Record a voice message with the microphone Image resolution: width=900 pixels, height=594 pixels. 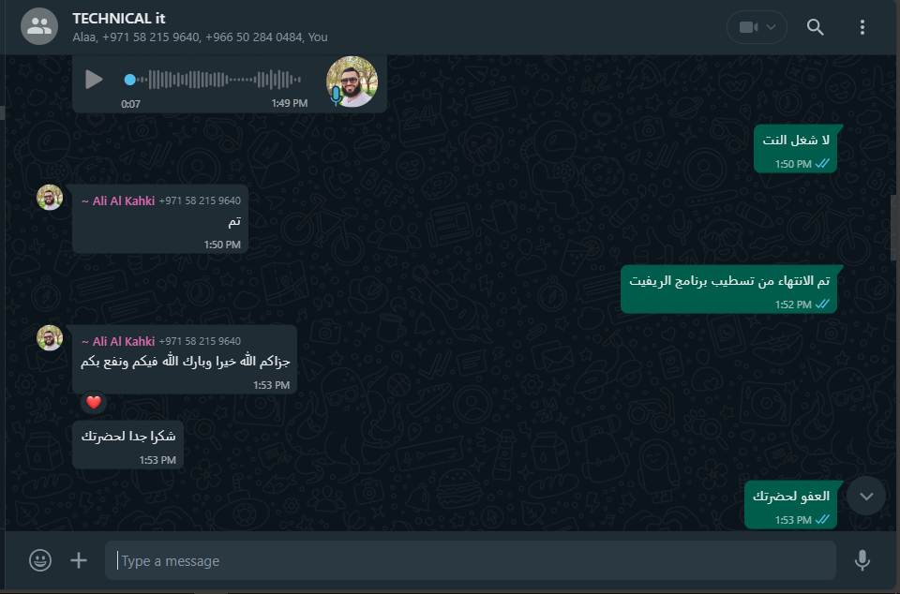[862, 560]
